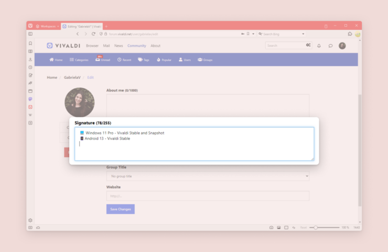Add a new web panel
Viewport: 388px width, 252px height.
30,123
